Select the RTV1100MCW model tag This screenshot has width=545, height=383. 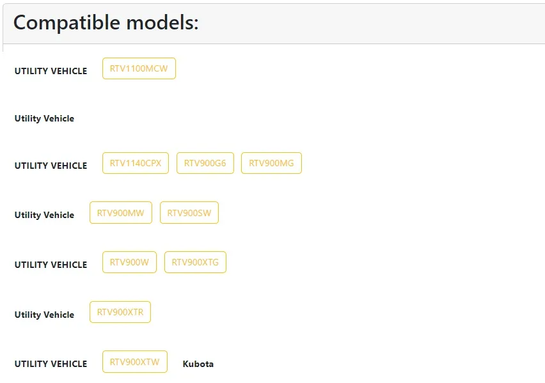139,68
